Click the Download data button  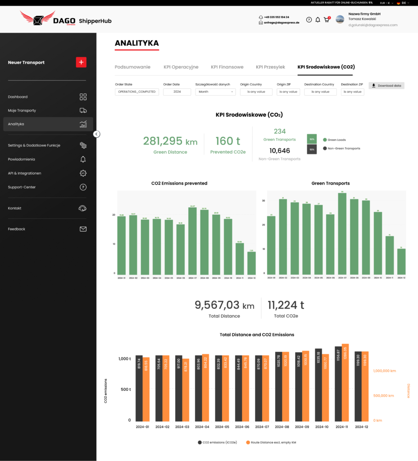click(386, 86)
